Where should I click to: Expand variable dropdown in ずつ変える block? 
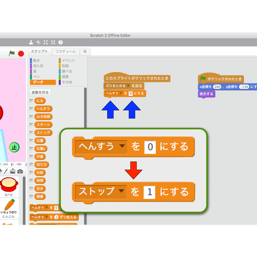46,217
